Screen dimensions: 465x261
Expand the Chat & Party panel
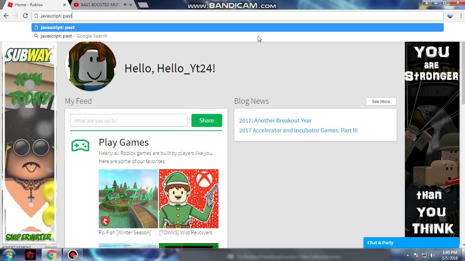coord(411,243)
